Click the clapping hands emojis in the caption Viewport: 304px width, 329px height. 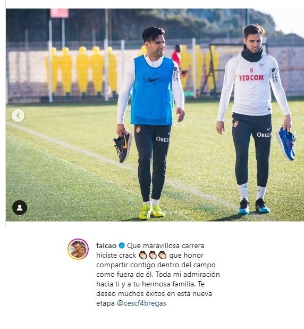pyautogui.click(x=153, y=256)
